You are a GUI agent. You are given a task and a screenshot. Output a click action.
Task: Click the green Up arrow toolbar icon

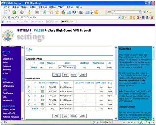[29, 12]
